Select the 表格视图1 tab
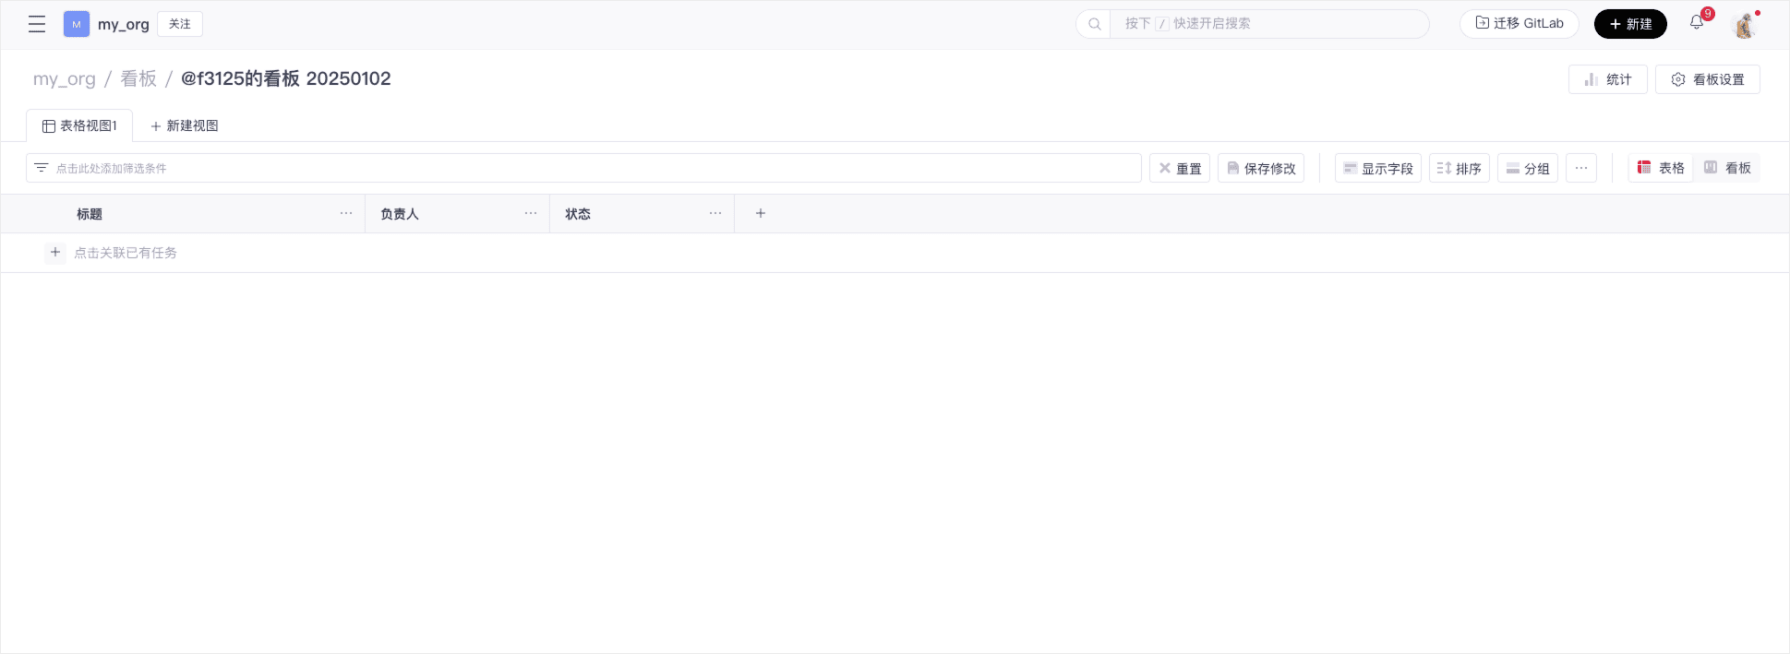The image size is (1790, 654). 79,125
